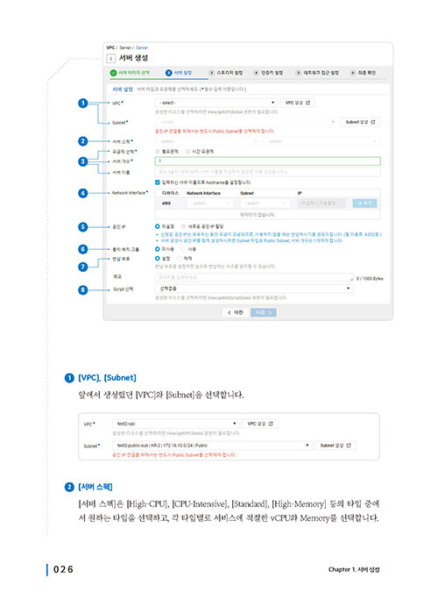Switch to the 인증키 설정 step tab

(x=268, y=73)
